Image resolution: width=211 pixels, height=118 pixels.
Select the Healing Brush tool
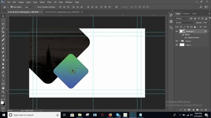point(3,40)
